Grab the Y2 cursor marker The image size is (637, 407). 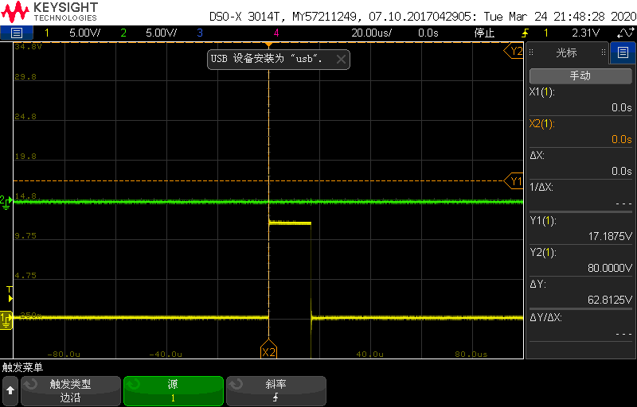514,51
